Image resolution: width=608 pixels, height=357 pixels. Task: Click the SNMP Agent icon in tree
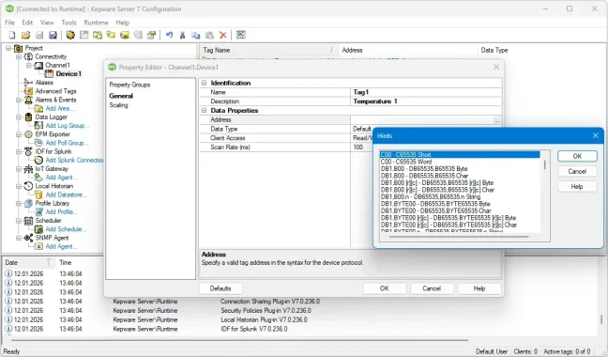pos(28,238)
